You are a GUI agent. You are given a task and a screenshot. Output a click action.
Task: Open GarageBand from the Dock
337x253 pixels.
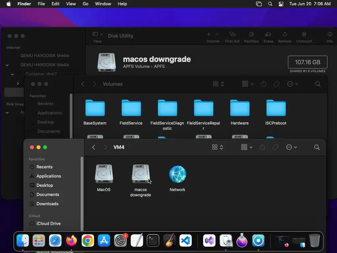click(x=169, y=240)
